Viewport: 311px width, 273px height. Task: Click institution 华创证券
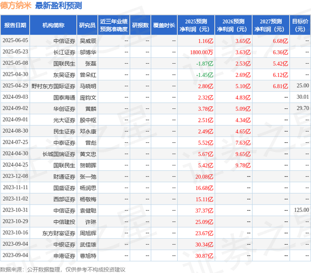(64, 109)
